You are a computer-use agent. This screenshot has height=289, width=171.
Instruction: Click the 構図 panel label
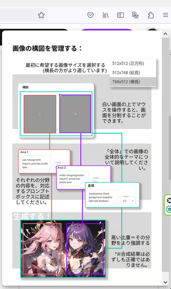(25, 87)
